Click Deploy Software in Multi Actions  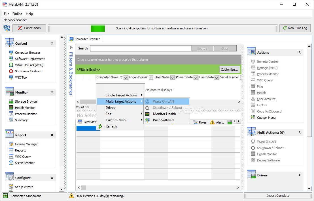[x=268, y=160]
